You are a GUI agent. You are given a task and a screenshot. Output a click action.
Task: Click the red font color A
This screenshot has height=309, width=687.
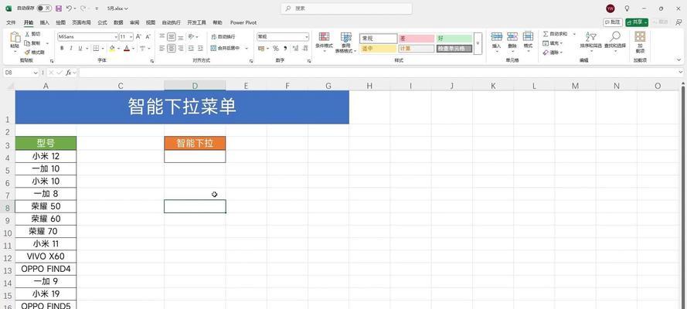click(x=127, y=48)
